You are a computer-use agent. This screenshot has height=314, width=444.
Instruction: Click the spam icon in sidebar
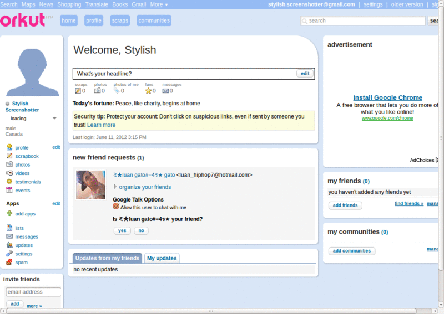(9, 262)
